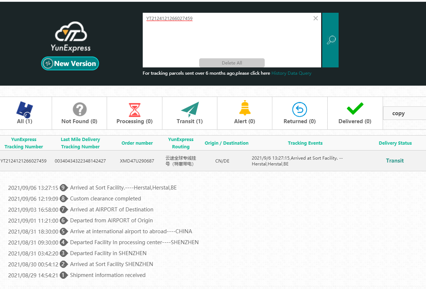The width and height of the screenshot is (426, 289).
Task: Select the Transit paper plane icon
Action: point(190,109)
